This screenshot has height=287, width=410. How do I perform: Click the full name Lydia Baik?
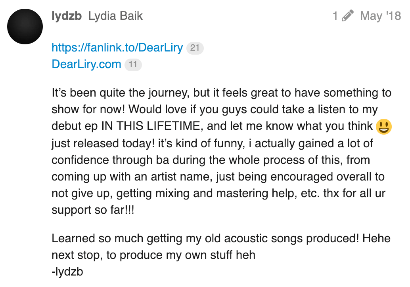[115, 16]
